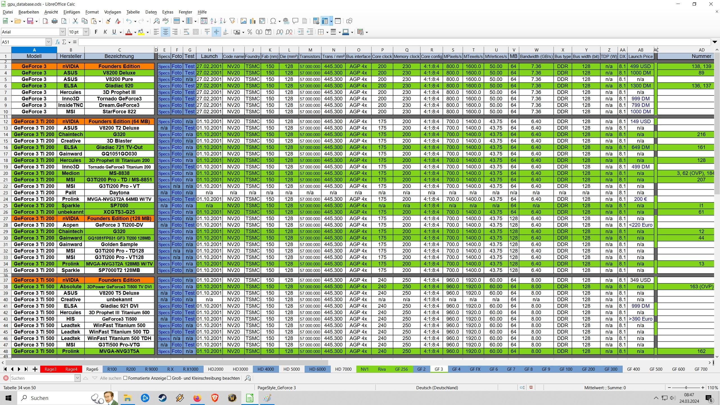Viewport: 720px width, 405px height.
Task: Enable Formatierte Anzeige checkbox
Action: click(x=125, y=378)
